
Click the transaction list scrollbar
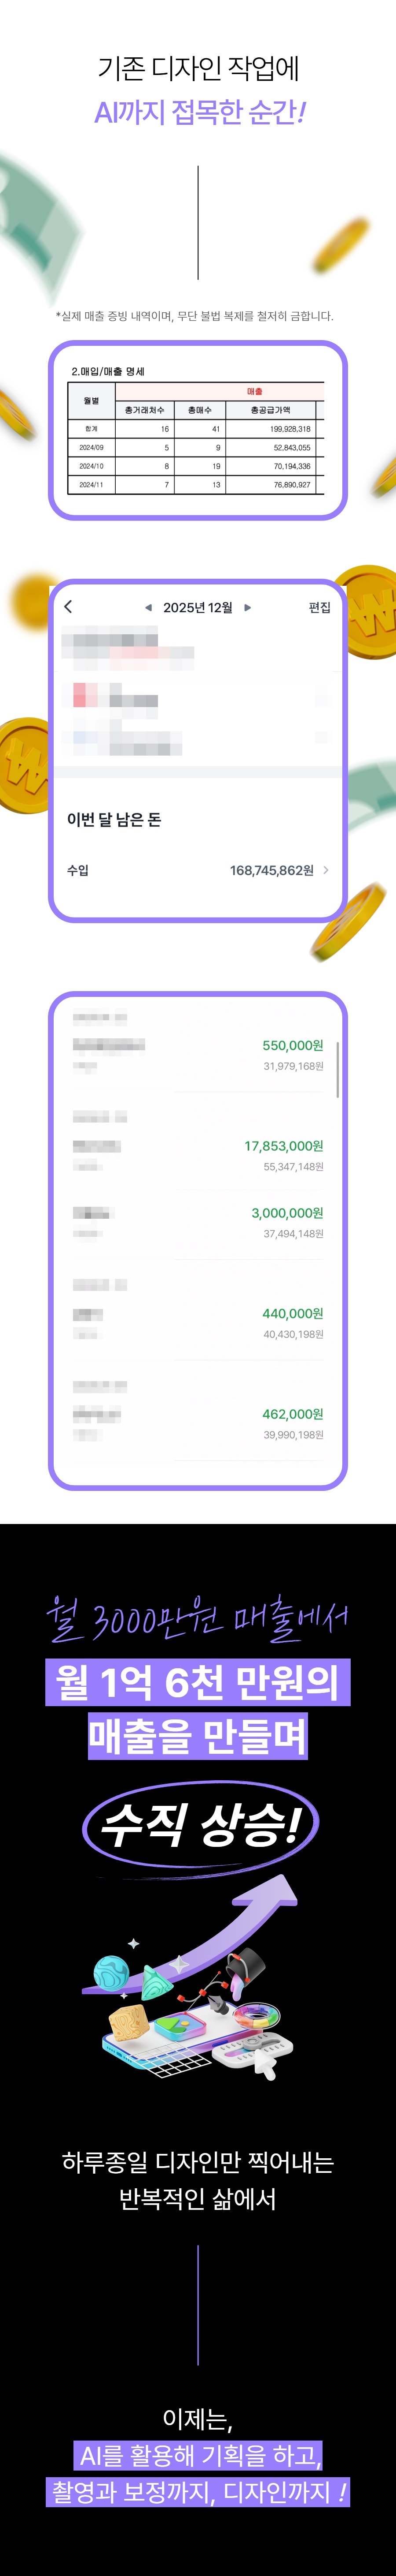click(x=338, y=1069)
